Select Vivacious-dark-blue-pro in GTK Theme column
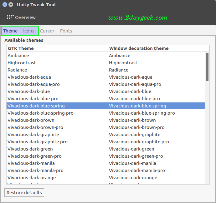This screenshot has width=216, height=203. 33,99
